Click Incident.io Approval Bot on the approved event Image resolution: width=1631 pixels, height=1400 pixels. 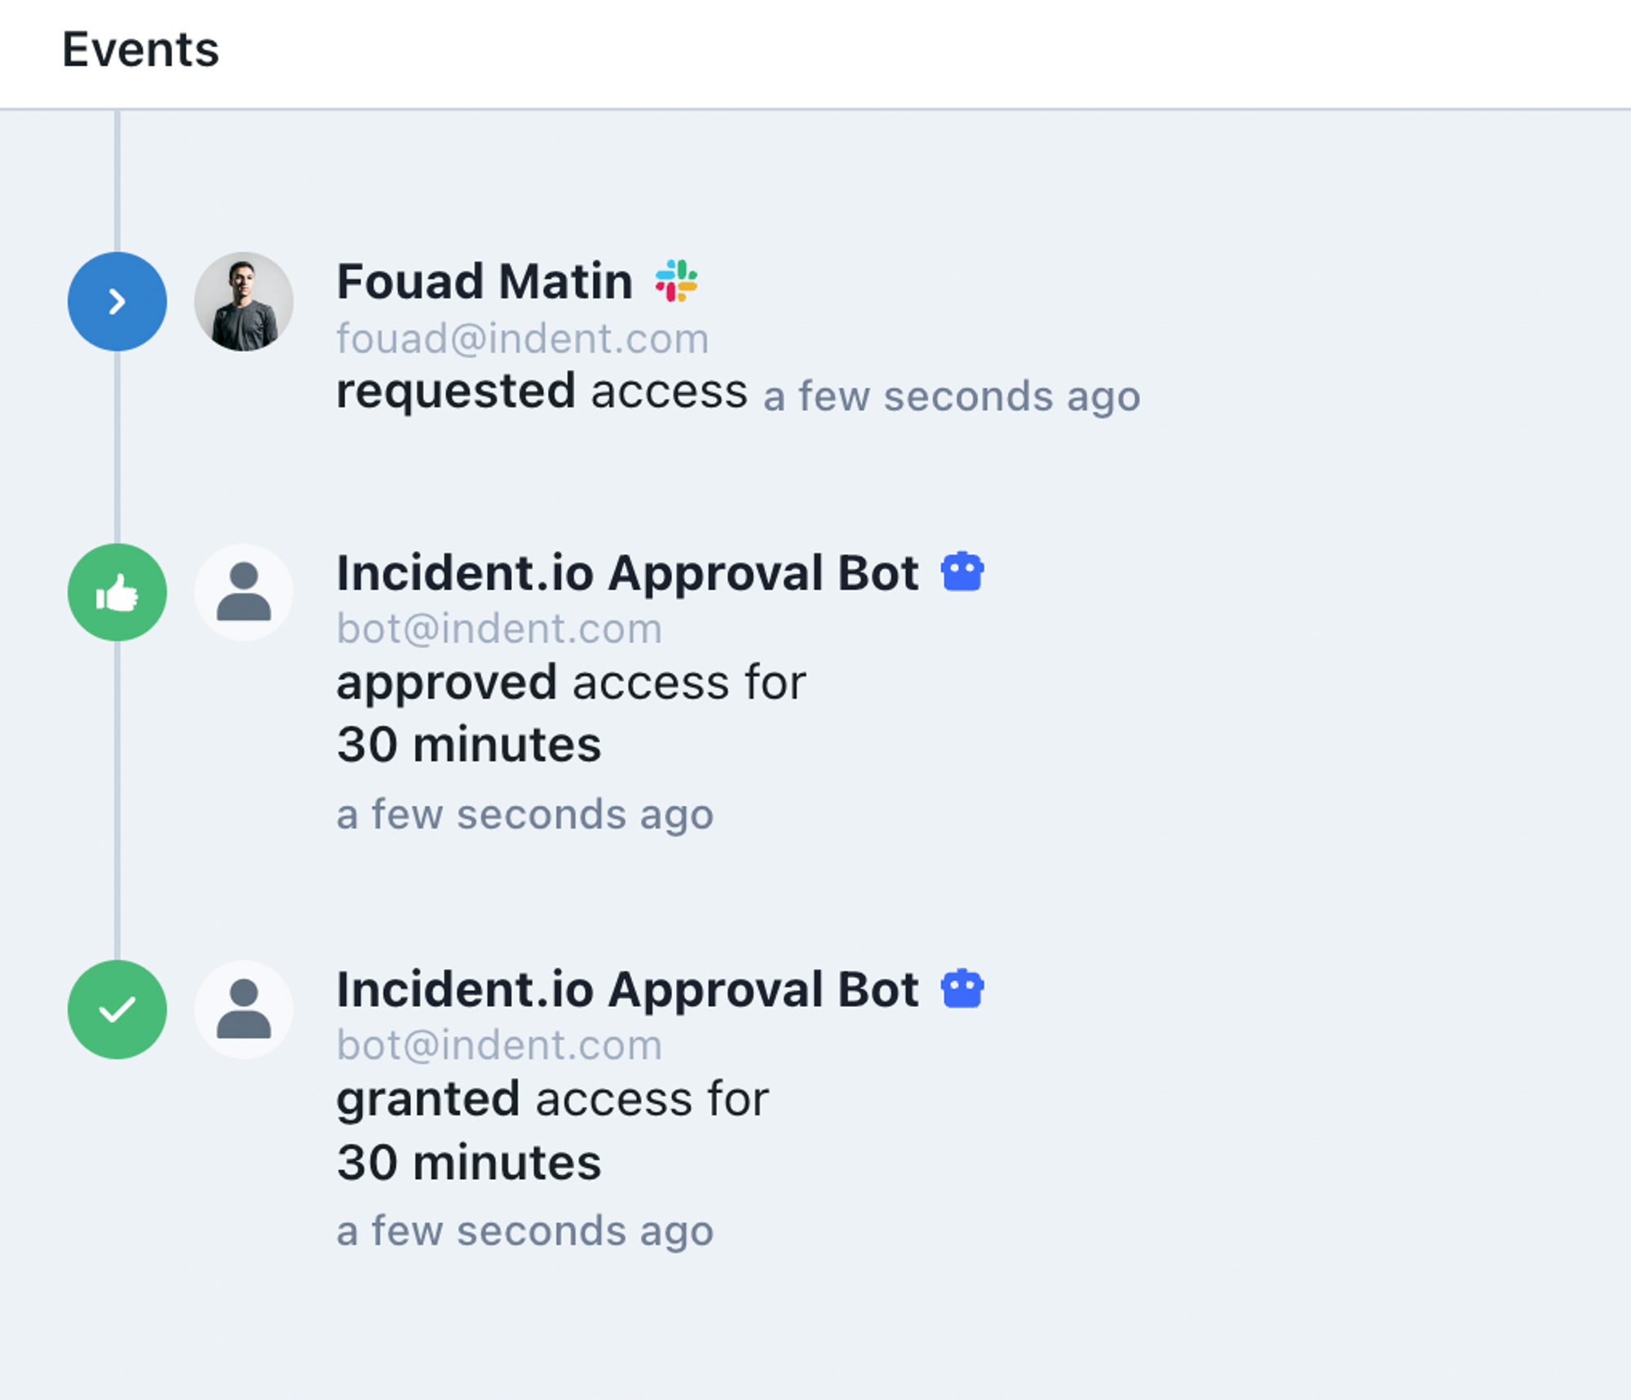click(627, 572)
